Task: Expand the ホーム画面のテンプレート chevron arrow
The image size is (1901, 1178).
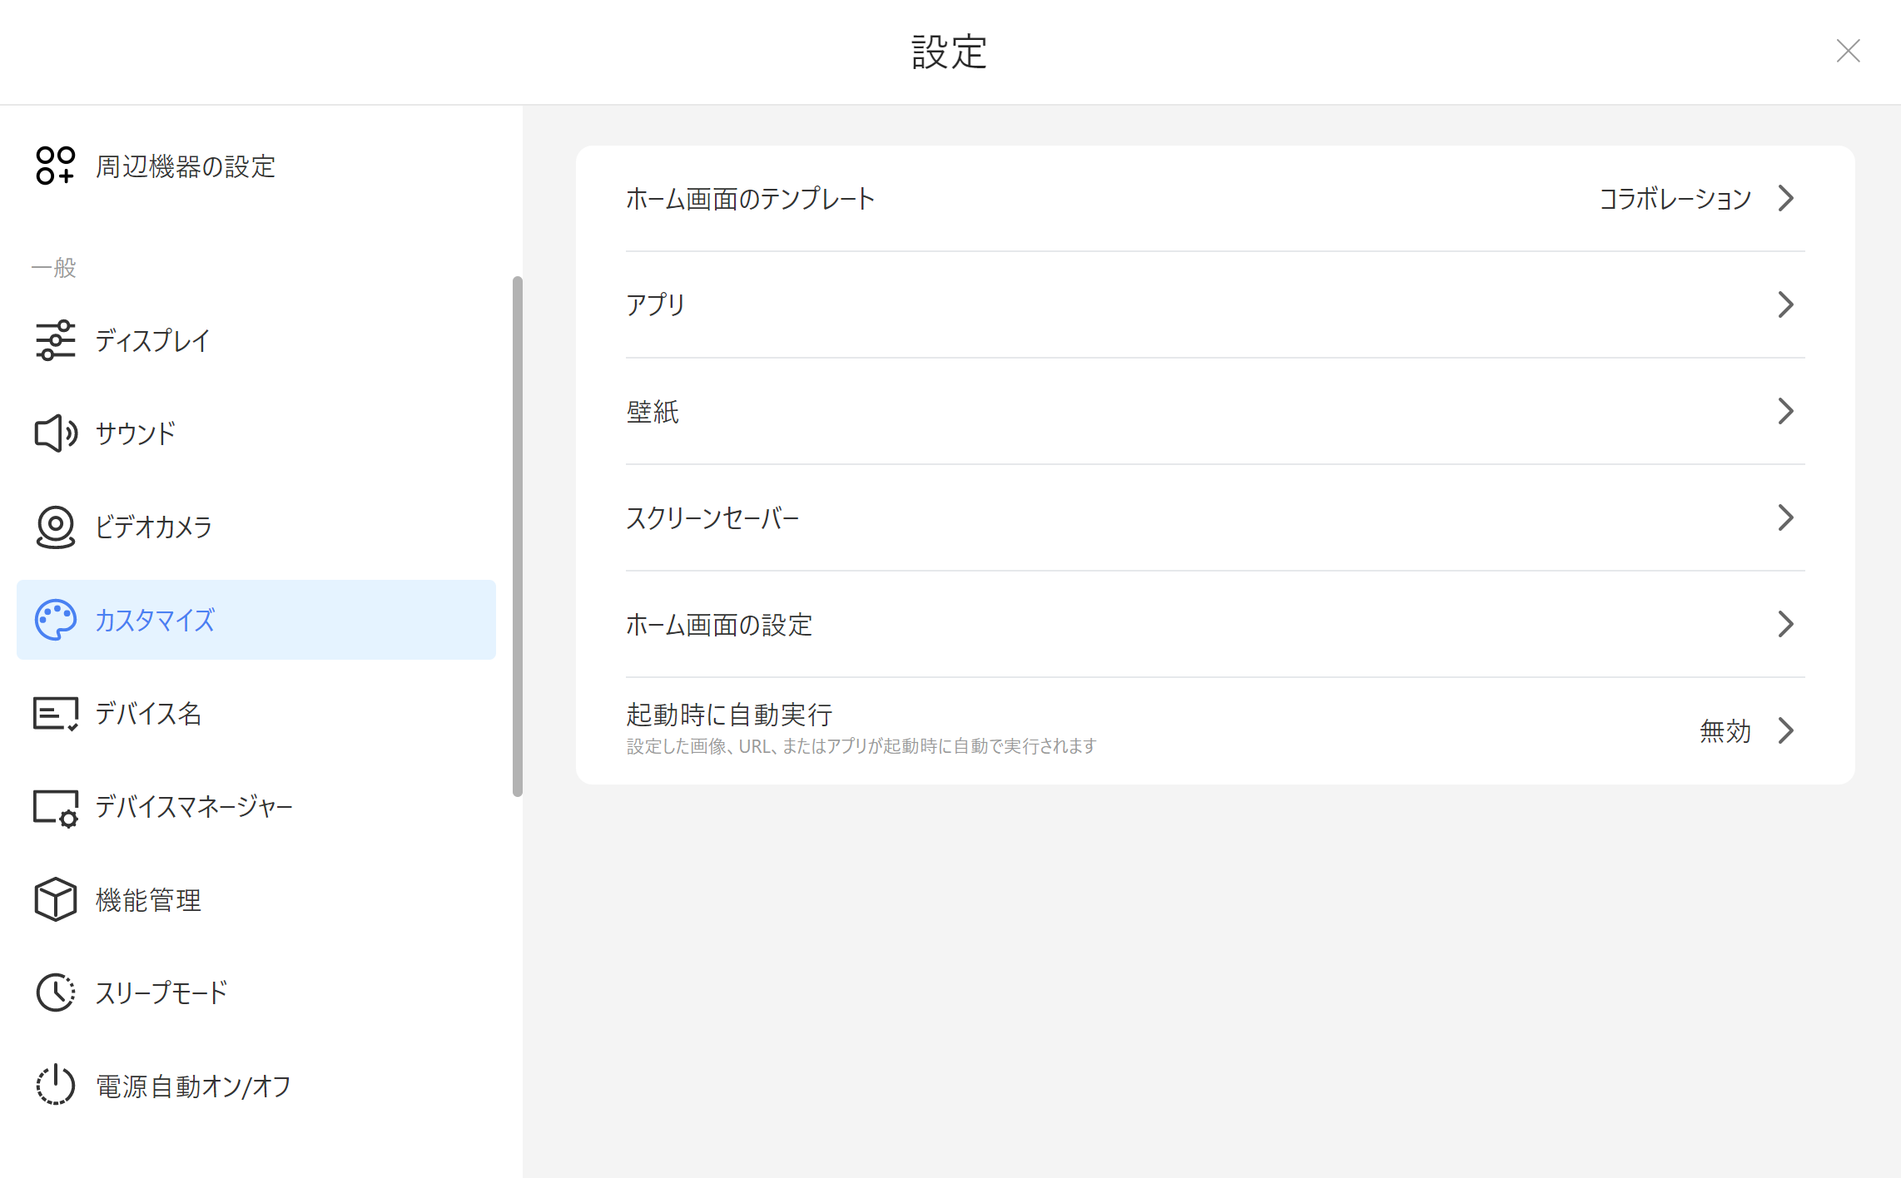Action: click(1785, 198)
